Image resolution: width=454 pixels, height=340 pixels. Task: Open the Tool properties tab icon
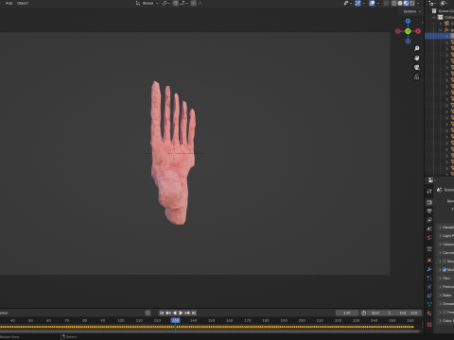tap(429, 191)
